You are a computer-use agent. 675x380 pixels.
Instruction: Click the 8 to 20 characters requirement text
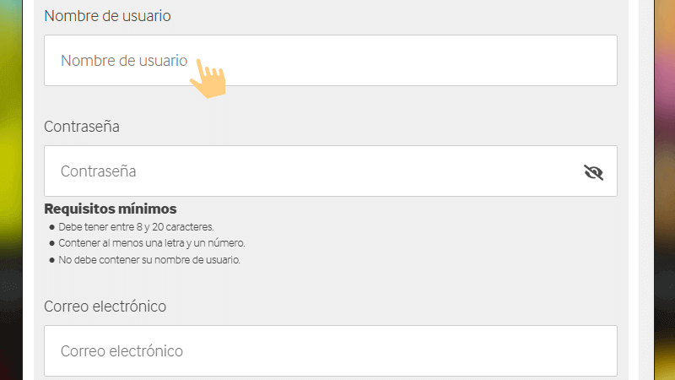pyautogui.click(x=136, y=228)
